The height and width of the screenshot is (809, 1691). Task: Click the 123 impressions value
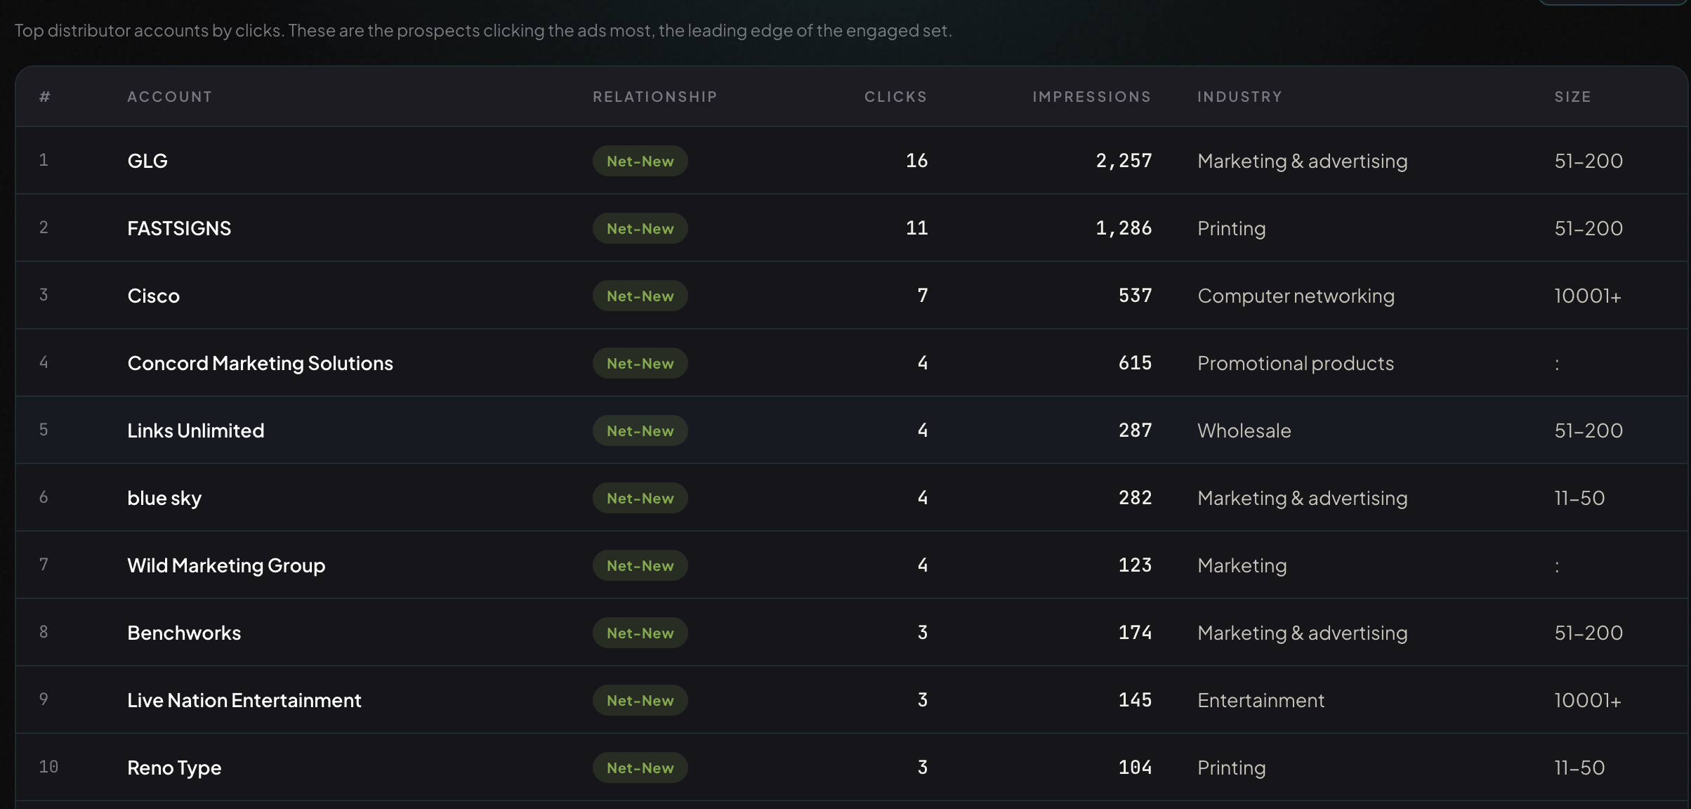pyautogui.click(x=1135, y=565)
